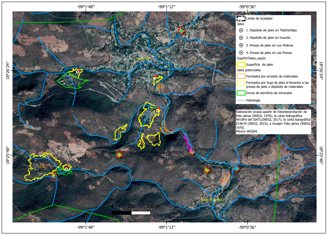Click the yellow Superficie de jales legend swatch
This screenshot has width=328, height=235.
coord(241,65)
